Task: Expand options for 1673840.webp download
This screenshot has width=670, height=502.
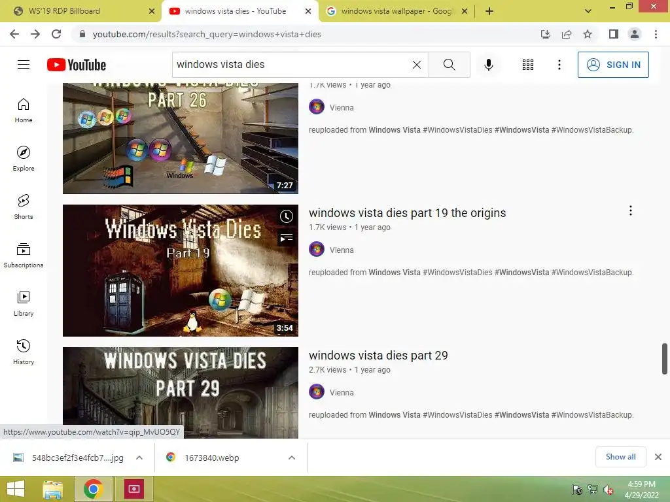Action: 292,458
